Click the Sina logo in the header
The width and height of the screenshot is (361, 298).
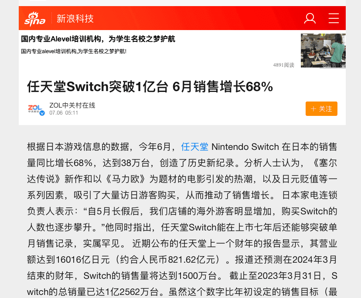(x=35, y=19)
